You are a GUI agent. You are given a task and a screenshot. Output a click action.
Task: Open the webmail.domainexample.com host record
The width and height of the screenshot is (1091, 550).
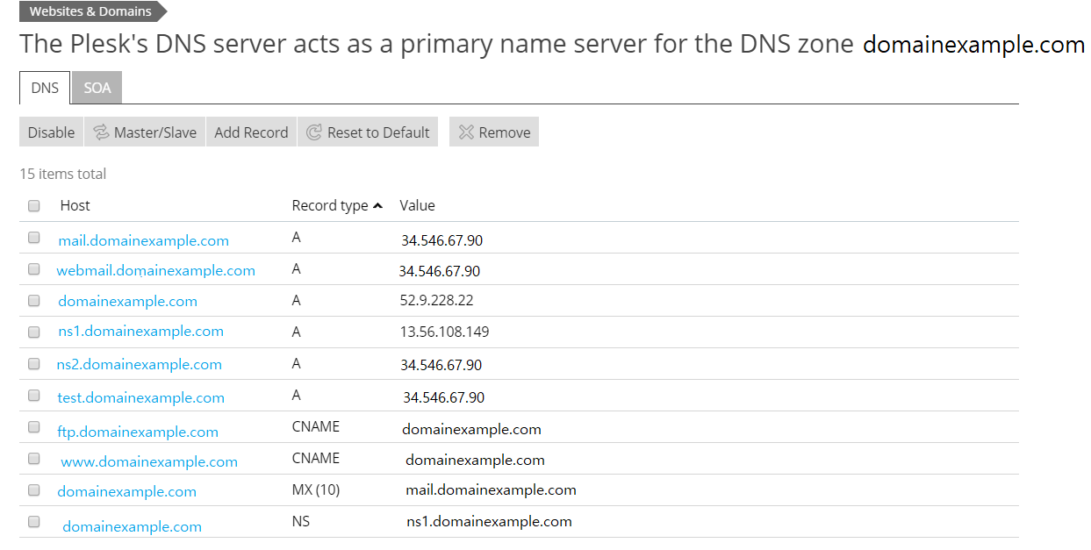[x=156, y=270]
